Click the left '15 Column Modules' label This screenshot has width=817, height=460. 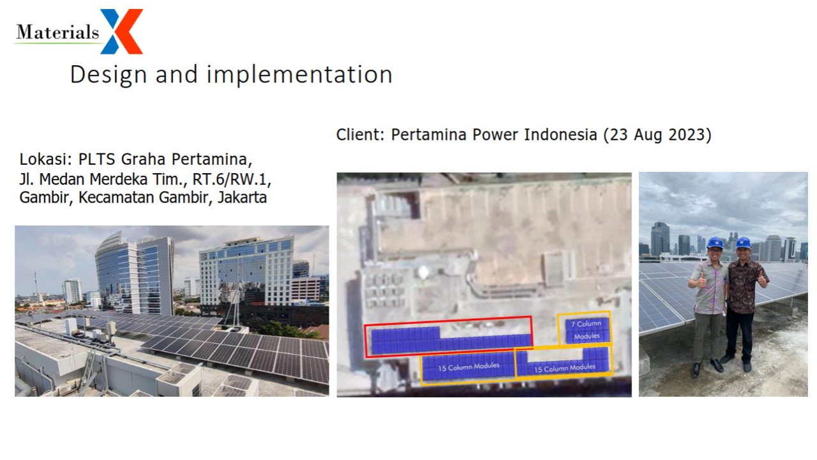coord(468,369)
